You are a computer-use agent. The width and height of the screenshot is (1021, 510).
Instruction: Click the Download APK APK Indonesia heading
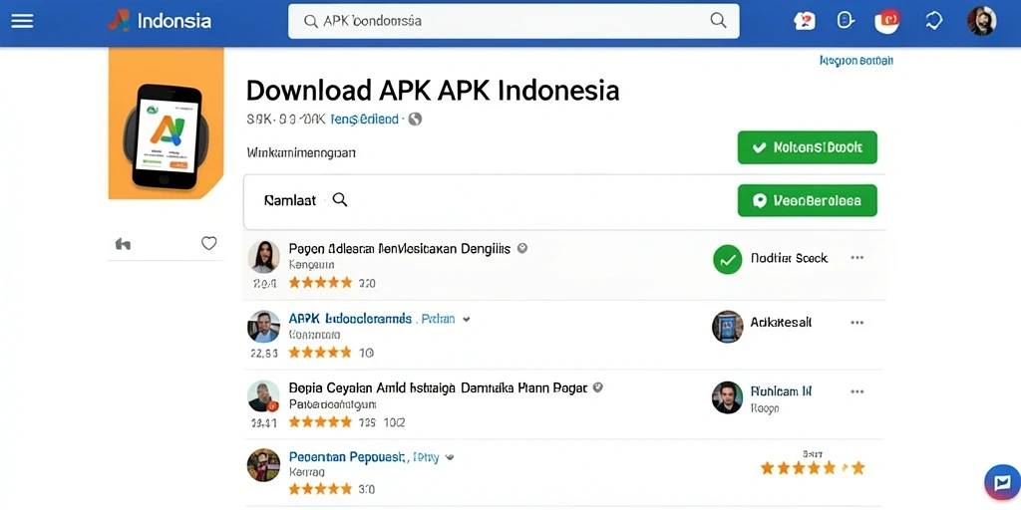tap(433, 90)
